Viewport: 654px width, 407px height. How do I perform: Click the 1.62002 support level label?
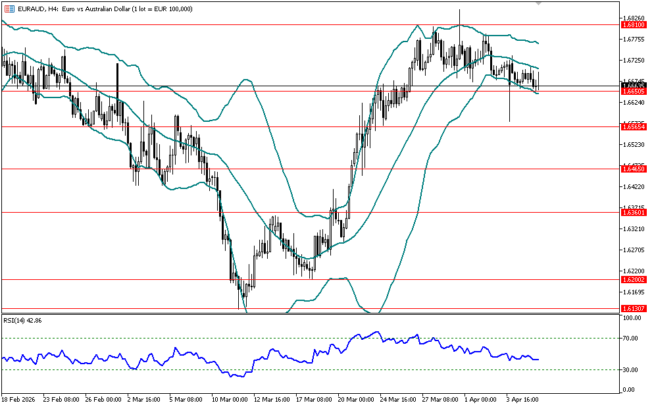pyautogui.click(x=633, y=280)
